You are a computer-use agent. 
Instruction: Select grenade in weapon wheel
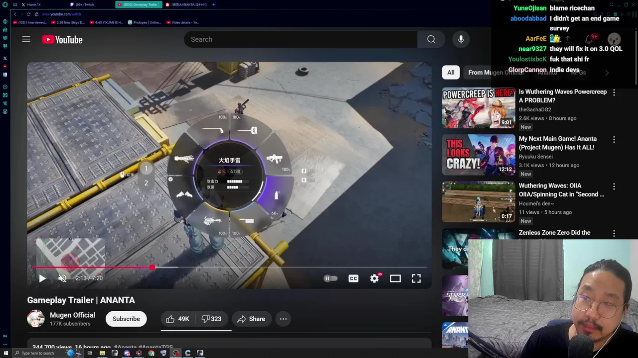tap(277, 195)
